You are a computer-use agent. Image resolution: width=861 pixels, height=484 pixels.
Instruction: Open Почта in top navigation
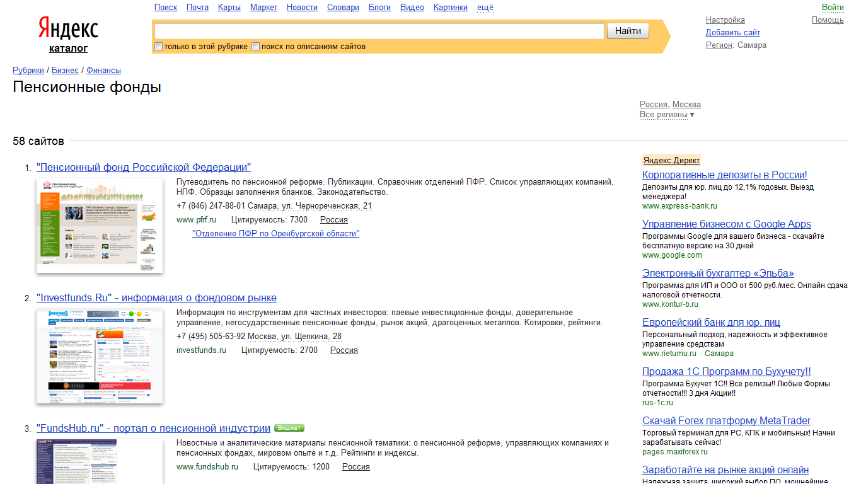pyautogui.click(x=197, y=8)
